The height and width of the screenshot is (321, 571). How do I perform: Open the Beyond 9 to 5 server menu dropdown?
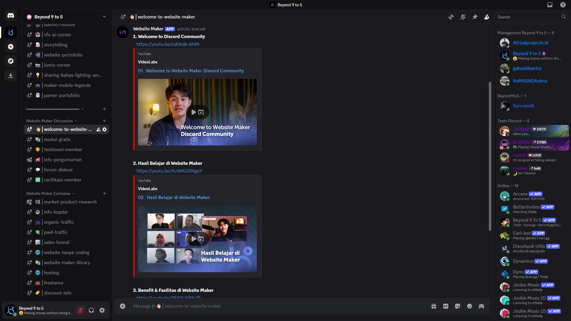coord(104,17)
